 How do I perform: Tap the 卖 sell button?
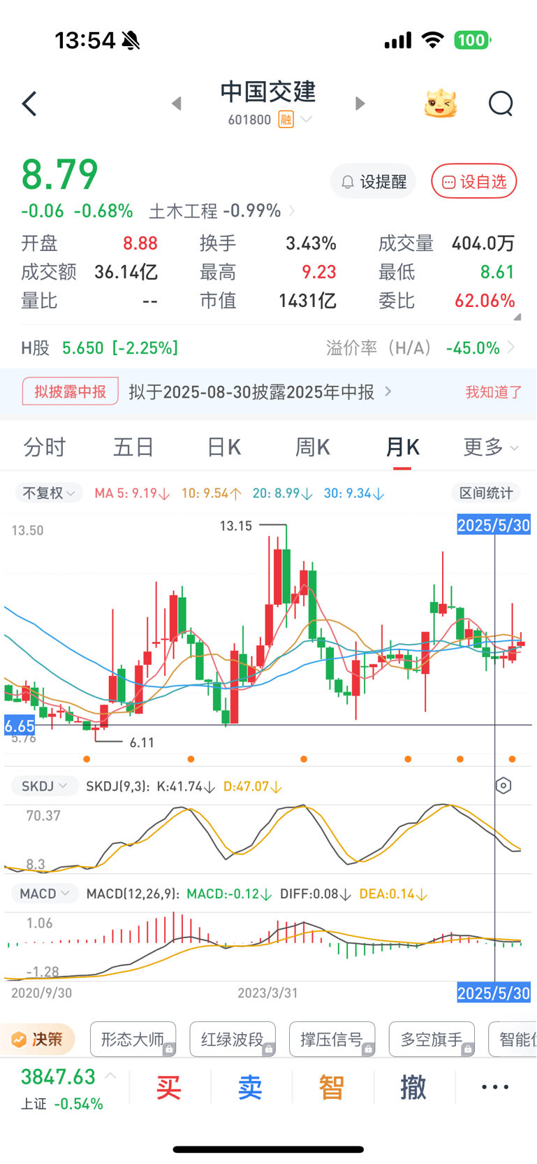pos(250,1088)
